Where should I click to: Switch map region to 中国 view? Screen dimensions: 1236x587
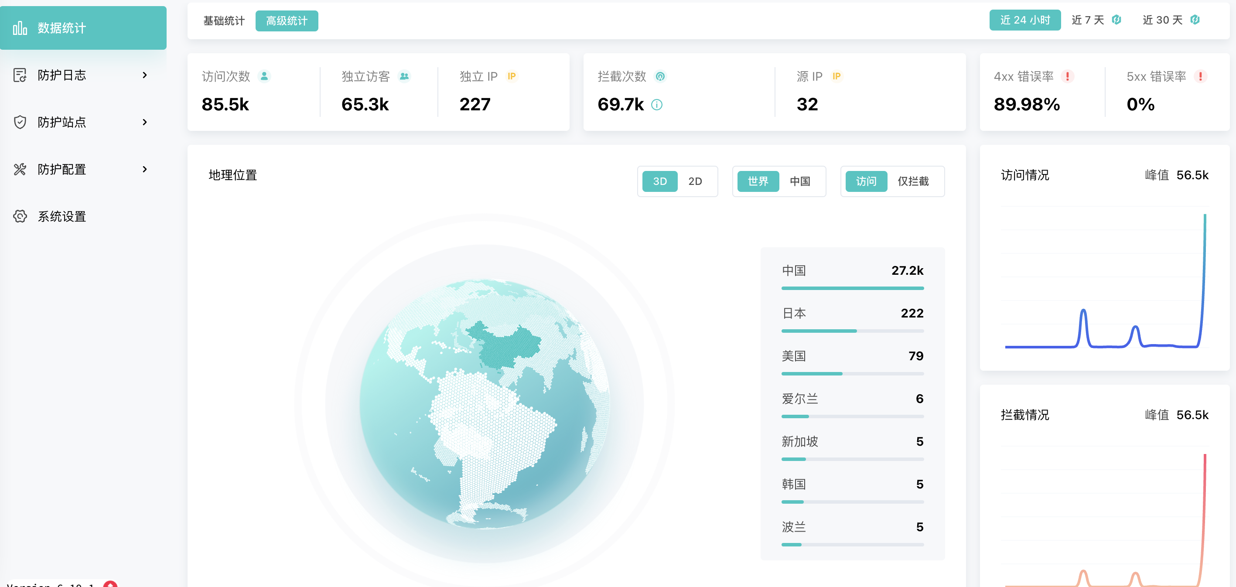point(801,181)
